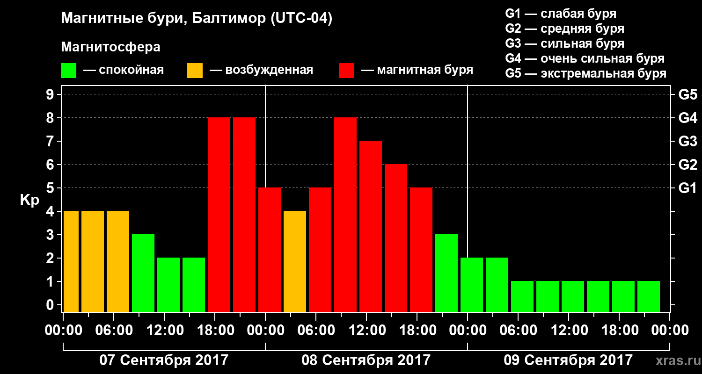The width and height of the screenshot is (702, 374).
Task: Click the 'Магнитосфера' heading
Action: [x=110, y=47]
